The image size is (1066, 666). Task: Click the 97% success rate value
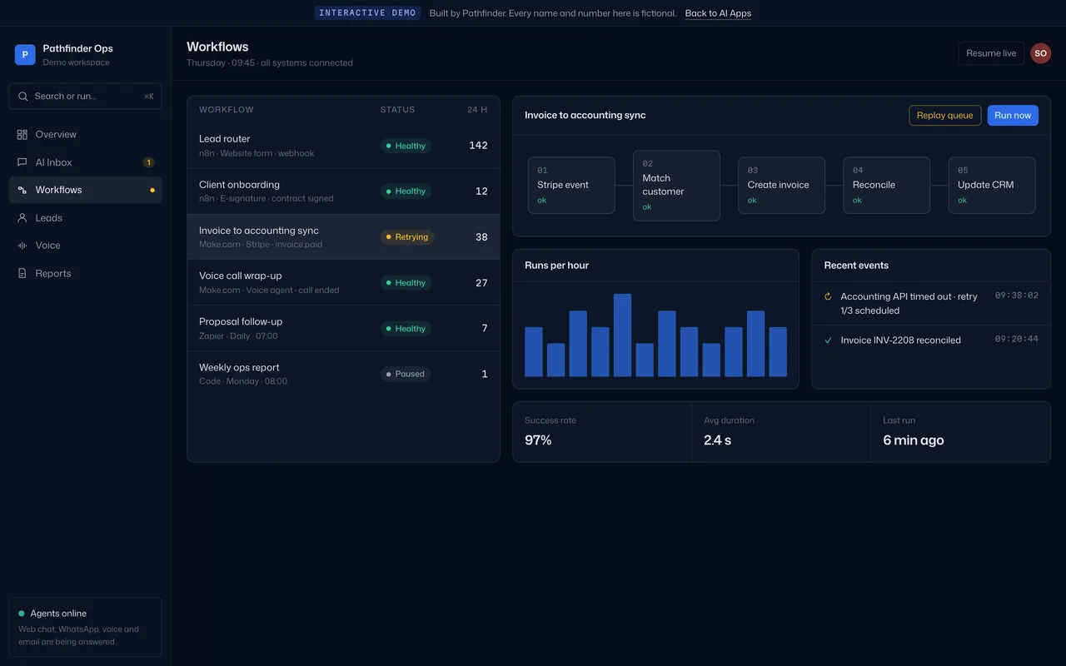pos(538,440)
